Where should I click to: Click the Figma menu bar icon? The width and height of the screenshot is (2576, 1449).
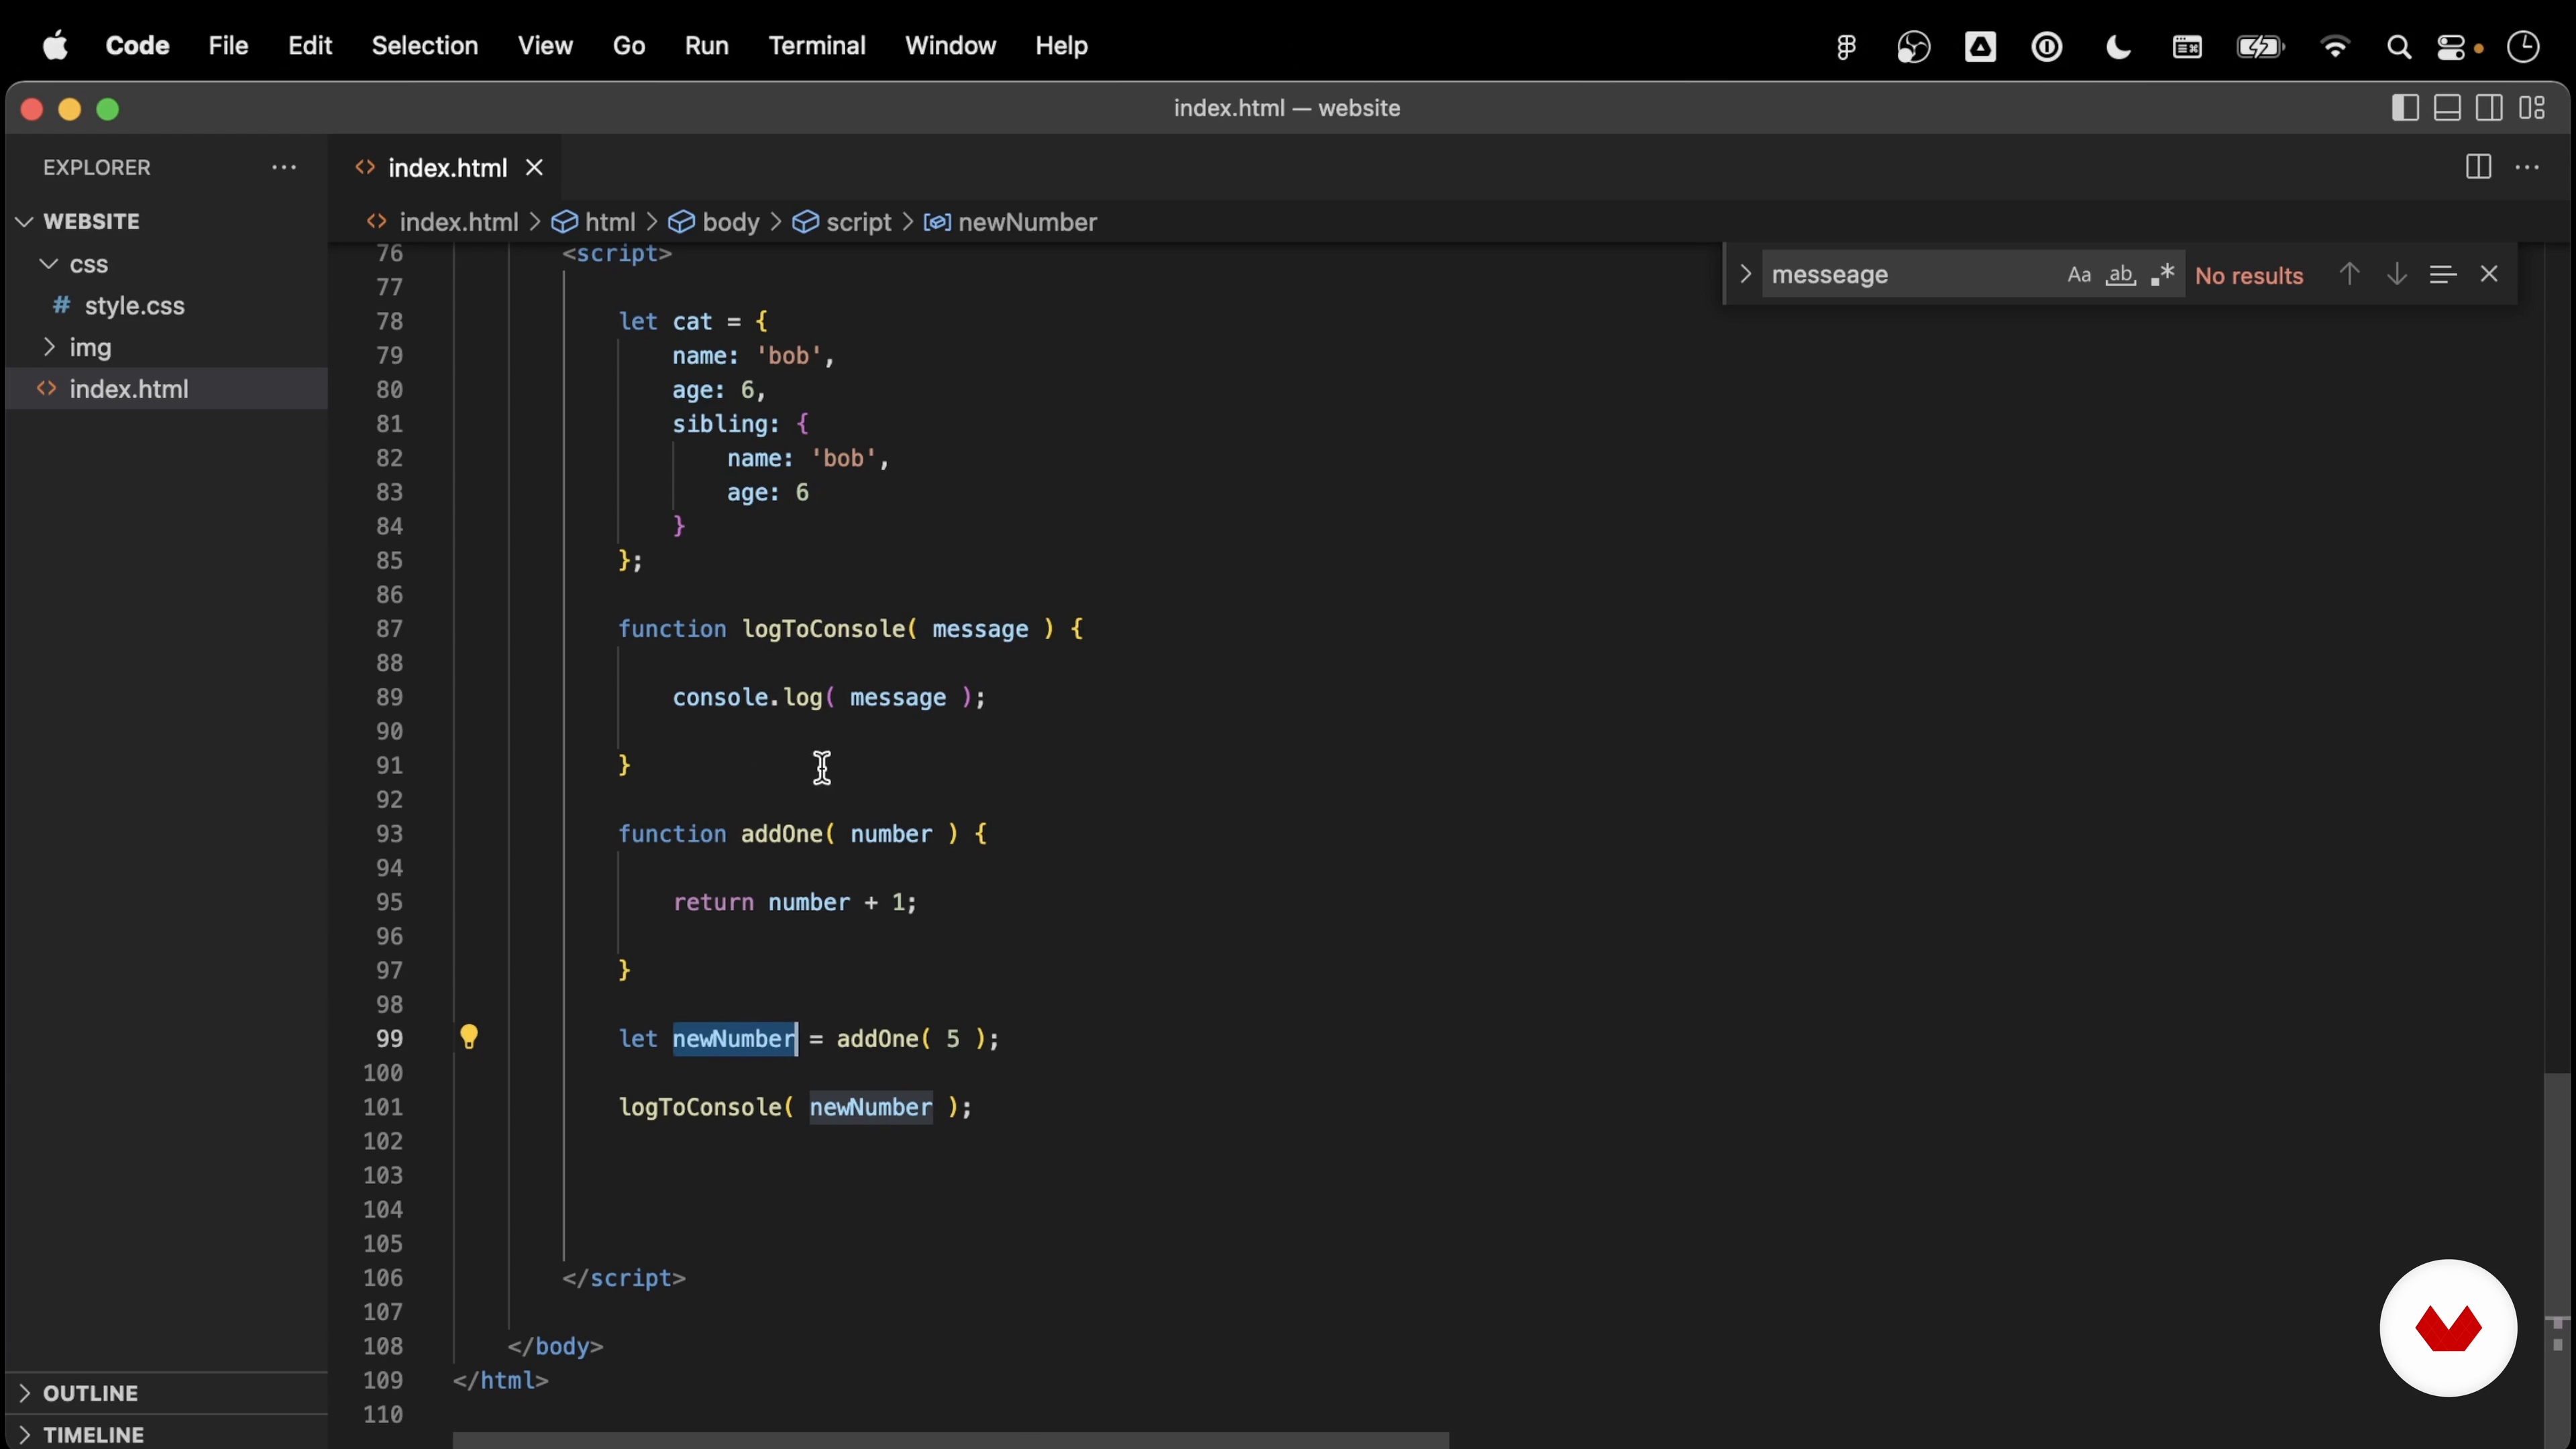tap(1845, 47)
